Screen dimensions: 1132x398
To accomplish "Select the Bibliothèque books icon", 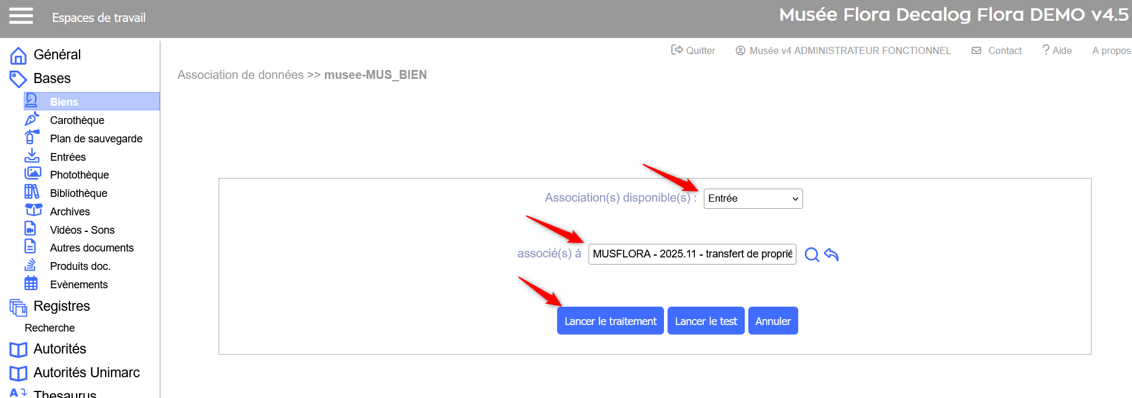I will (31, 192).
